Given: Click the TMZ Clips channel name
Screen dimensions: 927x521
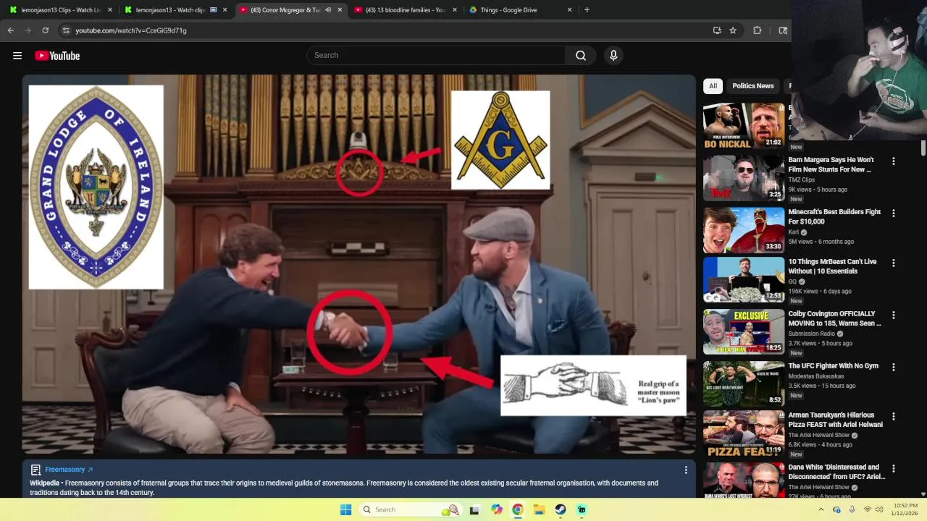Looking at the screenshot, I should click(x=801, y=179).
